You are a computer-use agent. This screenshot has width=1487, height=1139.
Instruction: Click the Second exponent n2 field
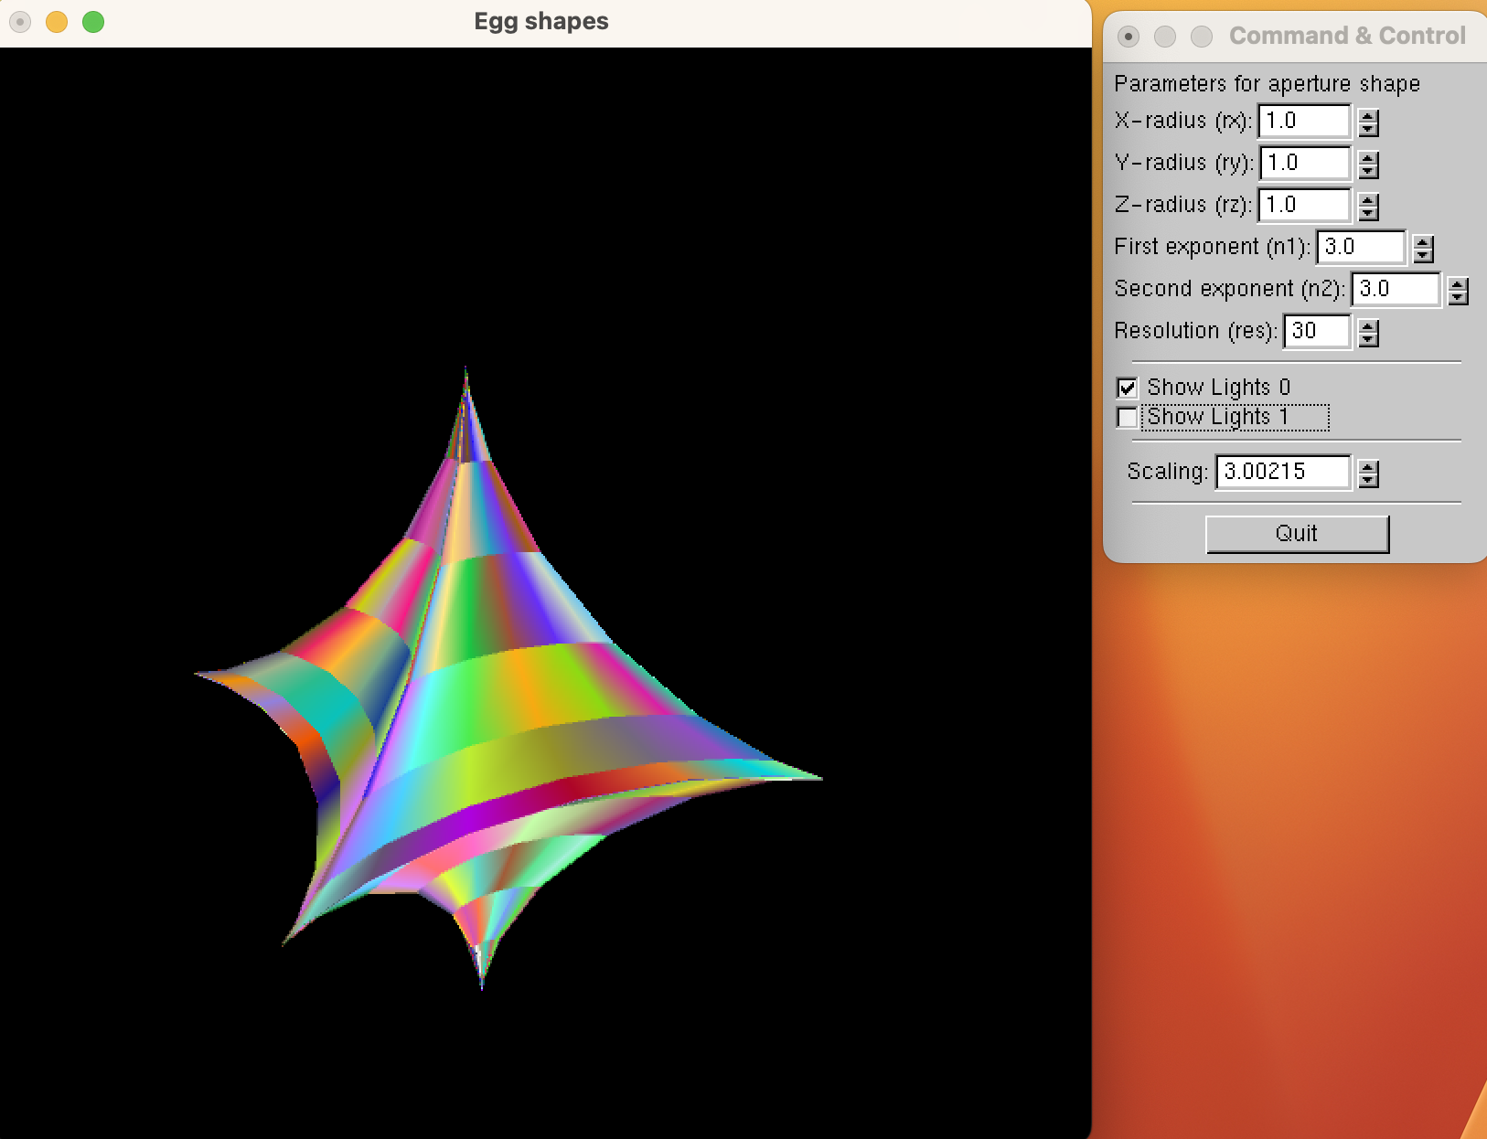(1396, 289)
